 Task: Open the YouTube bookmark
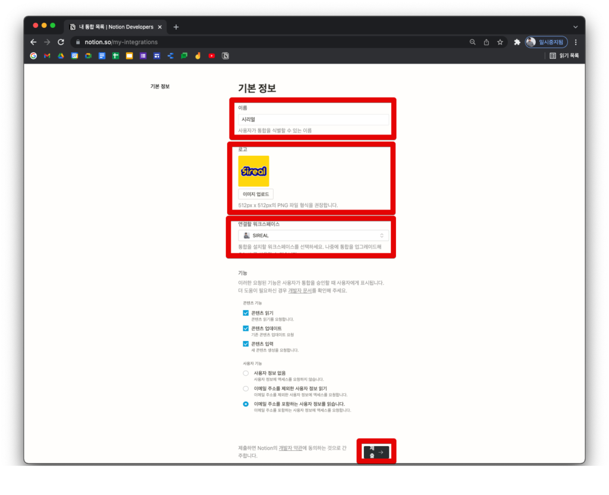tap(212, 56)
